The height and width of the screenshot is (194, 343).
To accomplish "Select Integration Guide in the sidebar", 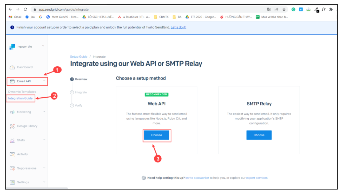I will 20,98.
